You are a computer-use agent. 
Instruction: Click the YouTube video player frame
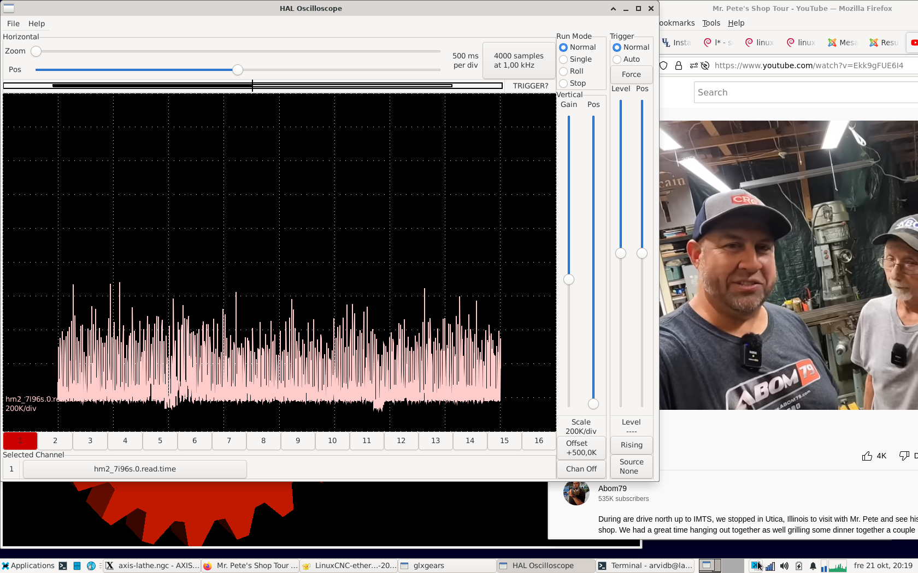(788, 265)
